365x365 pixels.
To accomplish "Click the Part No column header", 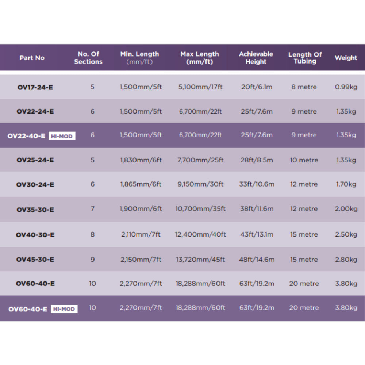I will pos(32,58).
